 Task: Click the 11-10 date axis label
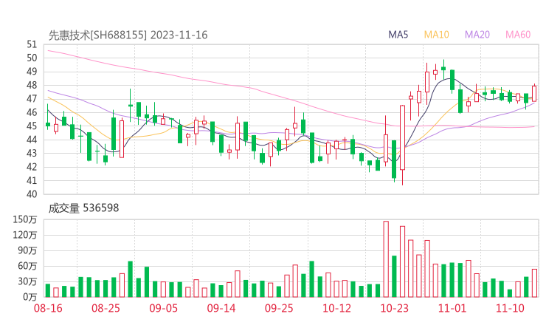click(x=510, y=308)
